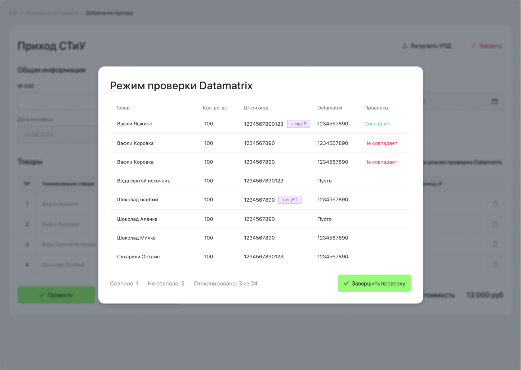Click the barcode of Шоколад особый

(259, 200)
